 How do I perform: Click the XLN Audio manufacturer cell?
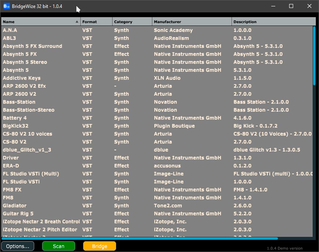click(x=167, y=78)
